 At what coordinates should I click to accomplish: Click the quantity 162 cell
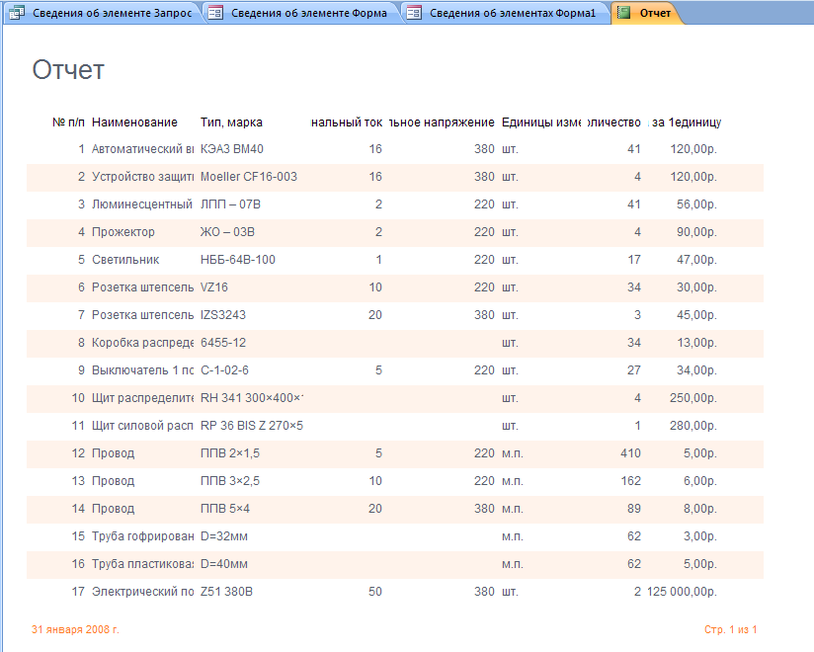(x=631, y=481)
